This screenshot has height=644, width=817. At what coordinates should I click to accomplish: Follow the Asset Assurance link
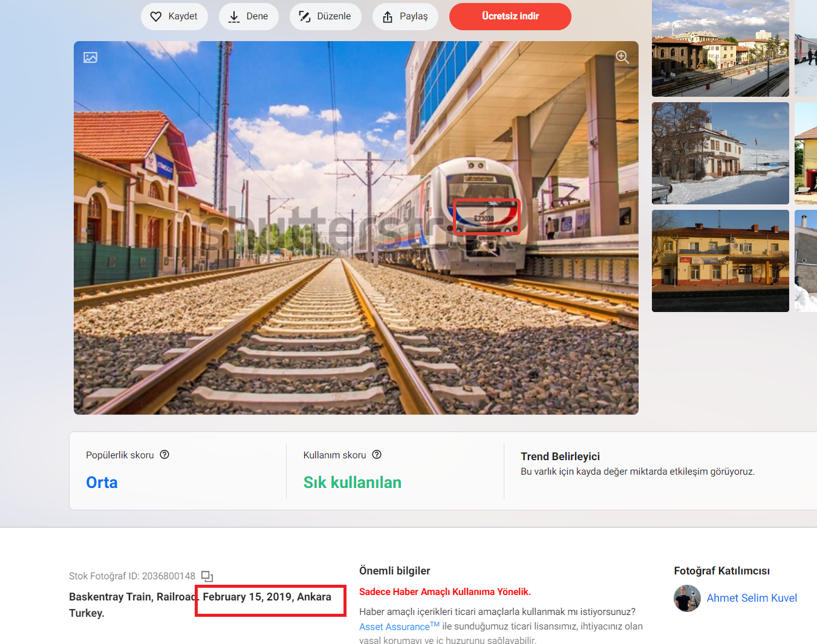[x=394, y=627]
